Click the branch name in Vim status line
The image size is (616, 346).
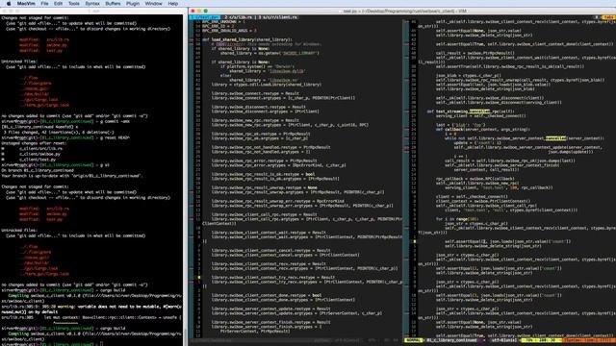pyautogui.click(x=451, y=340)
